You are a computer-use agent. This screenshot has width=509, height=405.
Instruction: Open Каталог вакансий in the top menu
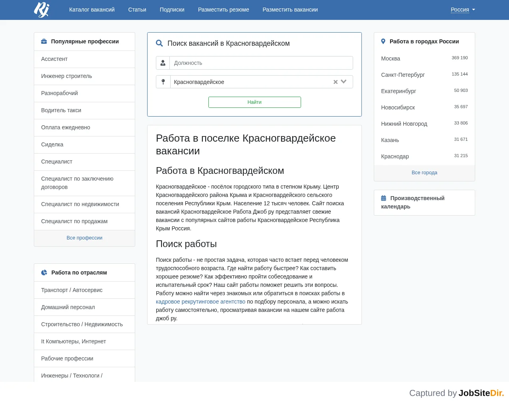[x=92, y=10]
